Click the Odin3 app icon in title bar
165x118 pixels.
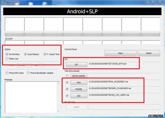pyautogui.click(x=2, y=3)
